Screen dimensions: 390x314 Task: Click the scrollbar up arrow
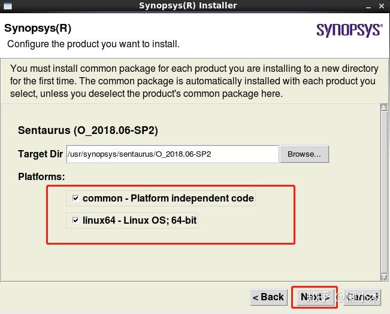pyautogui.click(x=384, y=108)
